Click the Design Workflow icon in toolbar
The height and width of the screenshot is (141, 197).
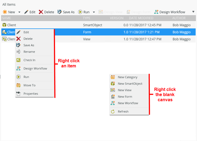pyautogui.click(x=156, y=12)
